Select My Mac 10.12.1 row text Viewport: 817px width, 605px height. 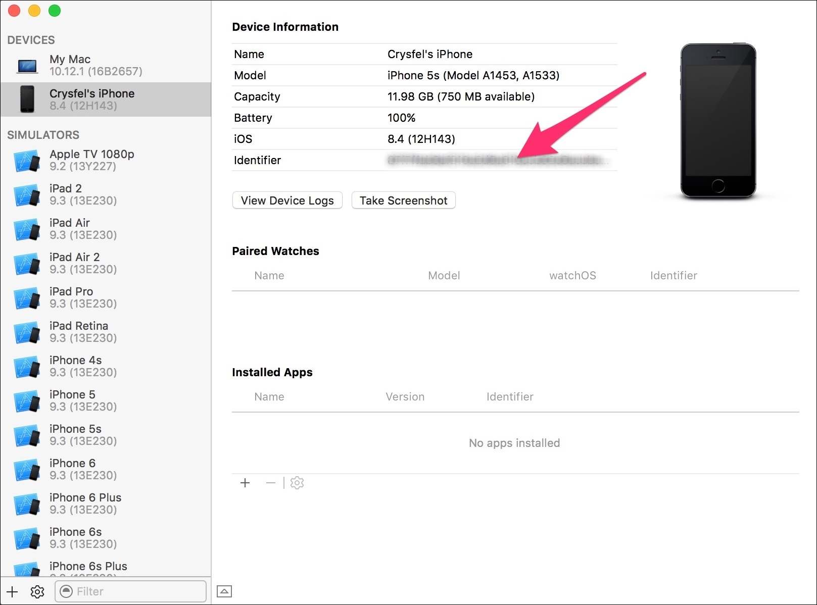[x=95, y=65]
